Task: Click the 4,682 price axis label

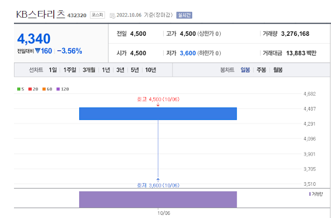Action: (310, 94)
